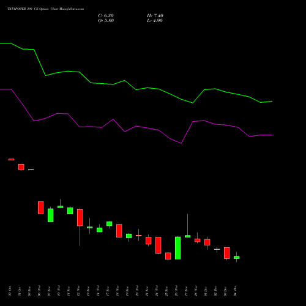This screenshot has height=306, width=306.
Task: Click the green candle on 07 Nov
Action: point(51,215)
